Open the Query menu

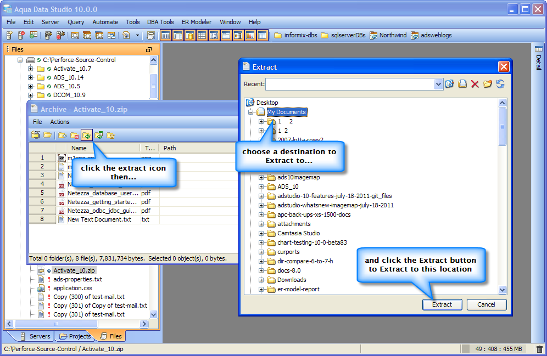coord(76,22)
